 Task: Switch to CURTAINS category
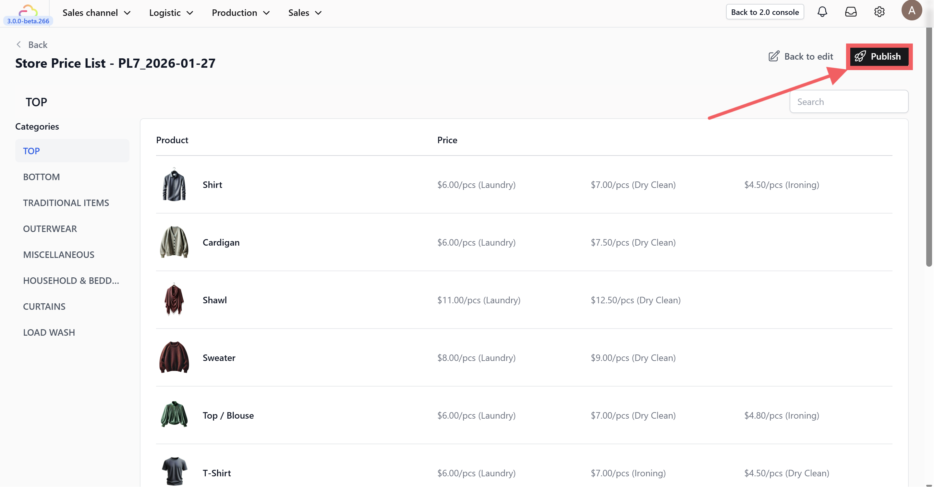click(44, 307)
